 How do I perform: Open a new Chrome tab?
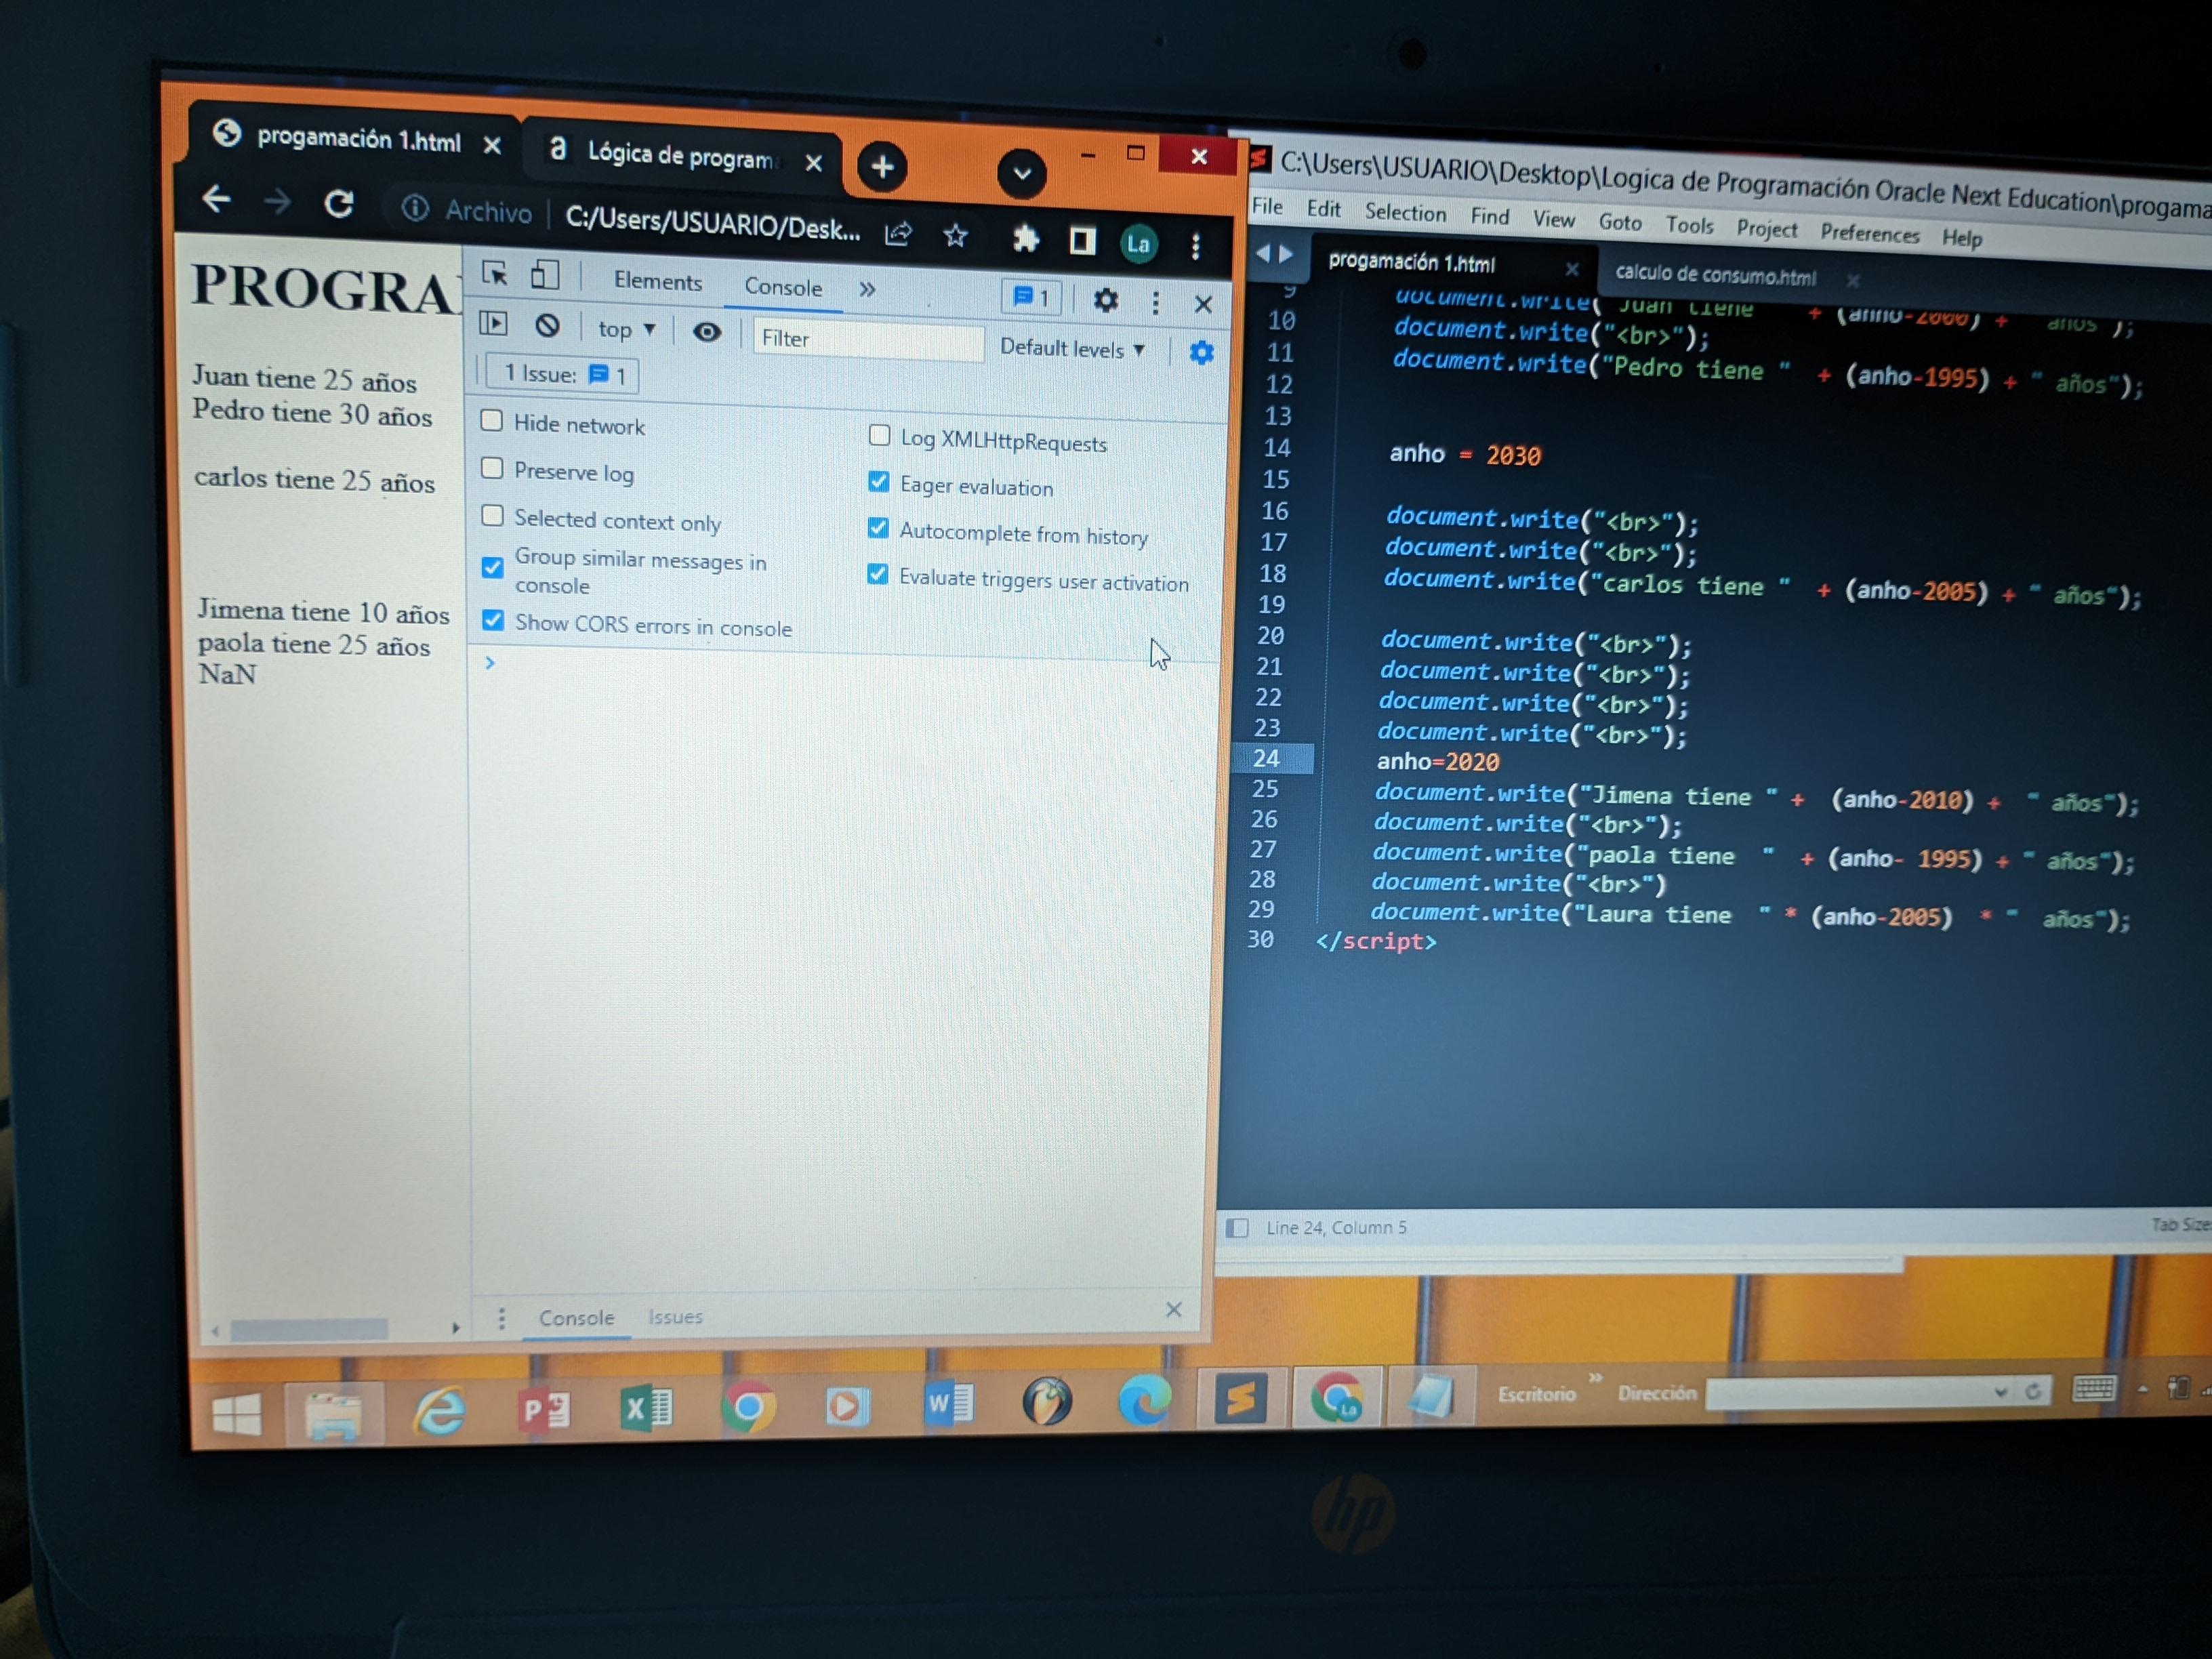[881, 167]
